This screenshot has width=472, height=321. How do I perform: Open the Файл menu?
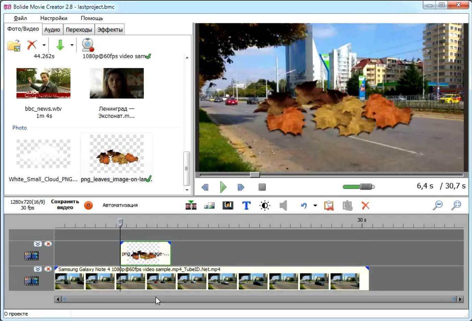[x=20, y=18]
